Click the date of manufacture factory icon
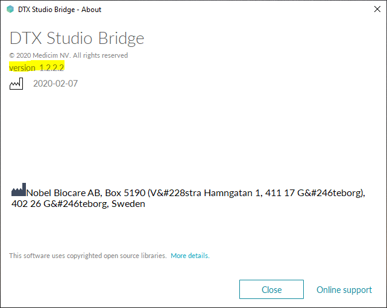 16,84
